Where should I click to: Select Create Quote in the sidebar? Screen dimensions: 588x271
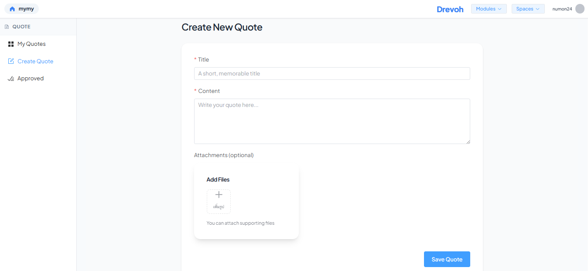coord(35,61)
